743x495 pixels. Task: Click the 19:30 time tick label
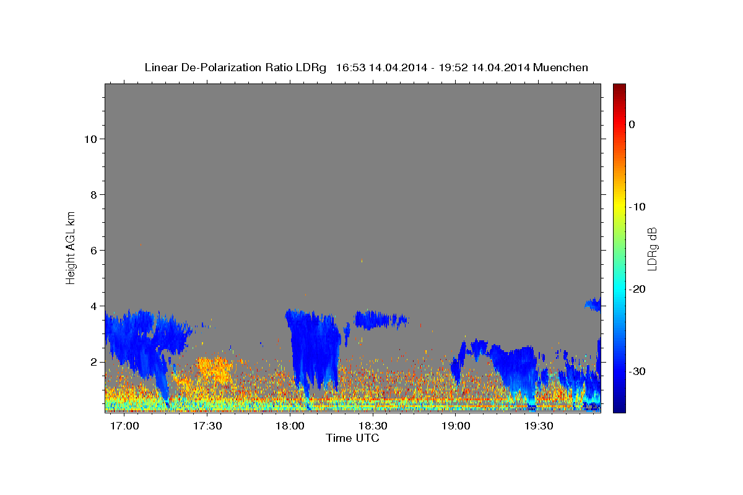(539, 426)
